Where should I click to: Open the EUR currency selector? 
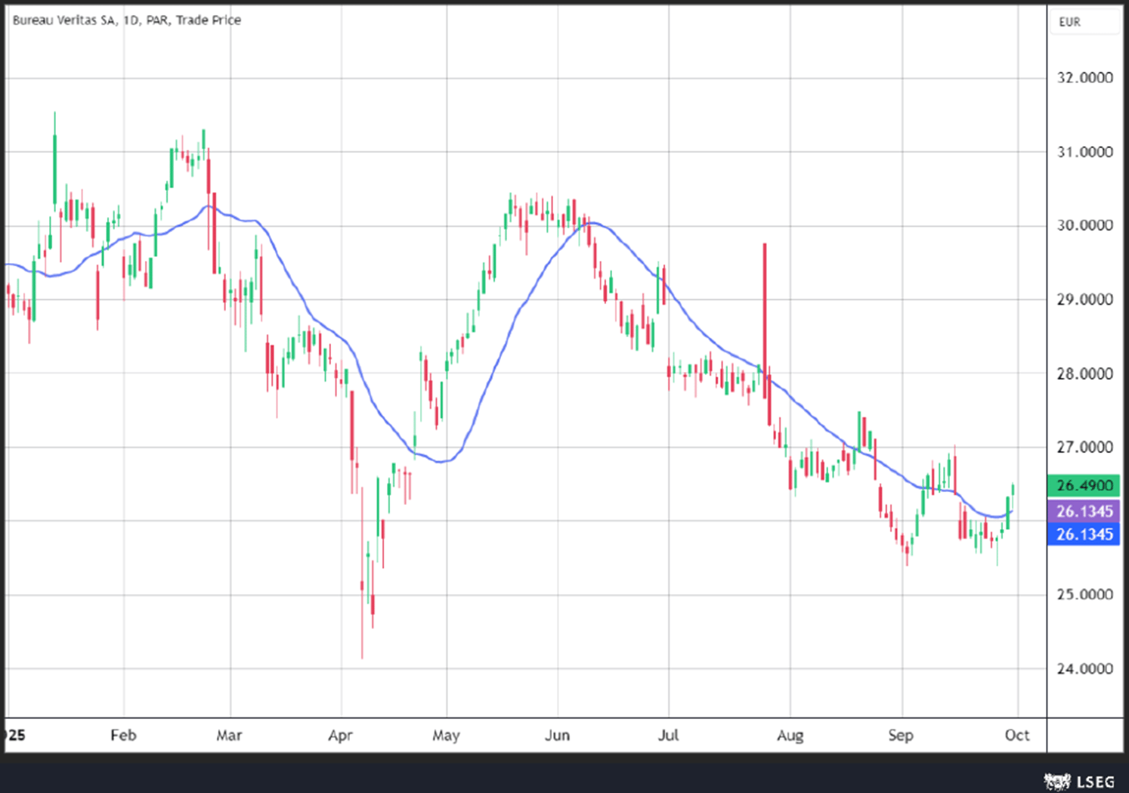[1084, 22]
